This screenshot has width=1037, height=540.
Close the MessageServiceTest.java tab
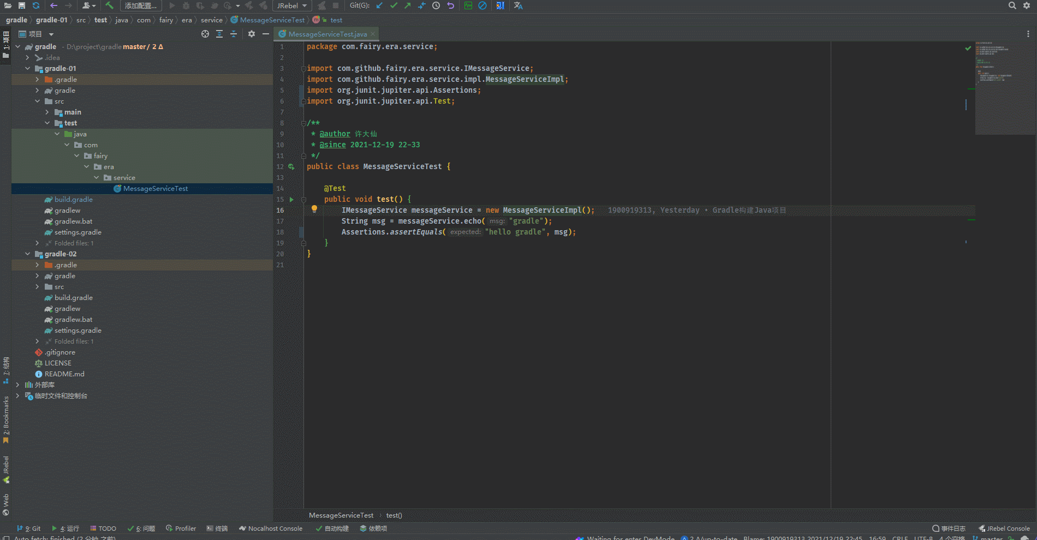click(x=373, y=34)
